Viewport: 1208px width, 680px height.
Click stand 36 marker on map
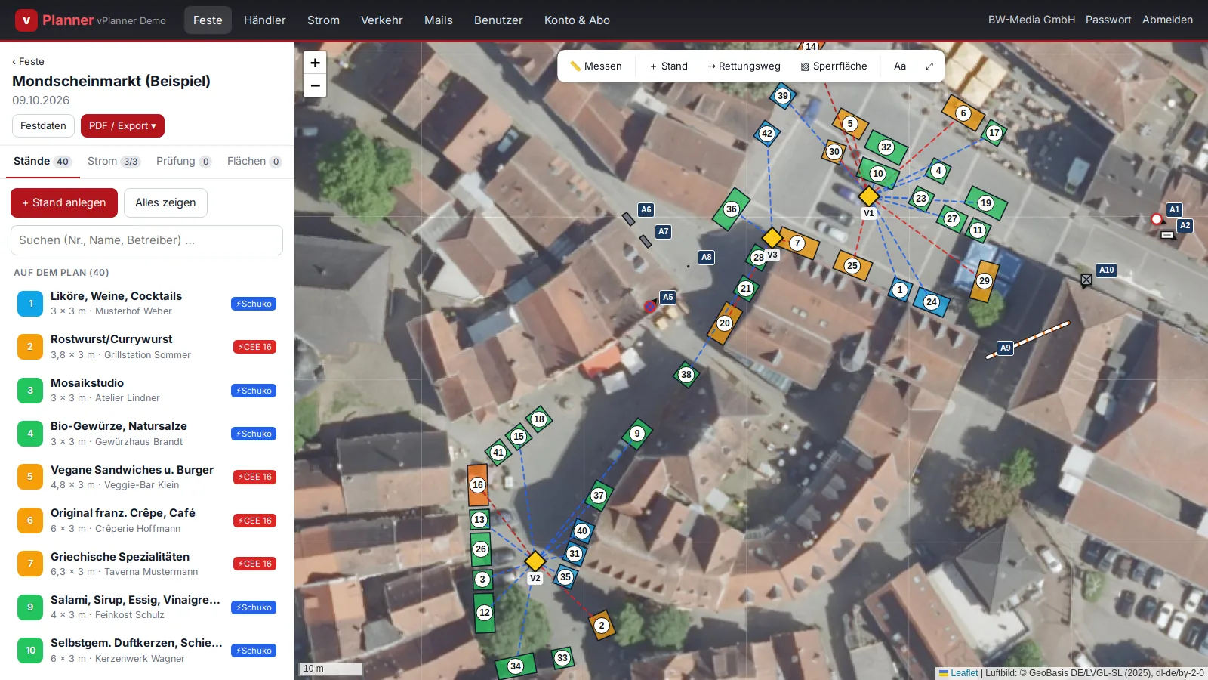pyautogui.click(x=731, y=209)
